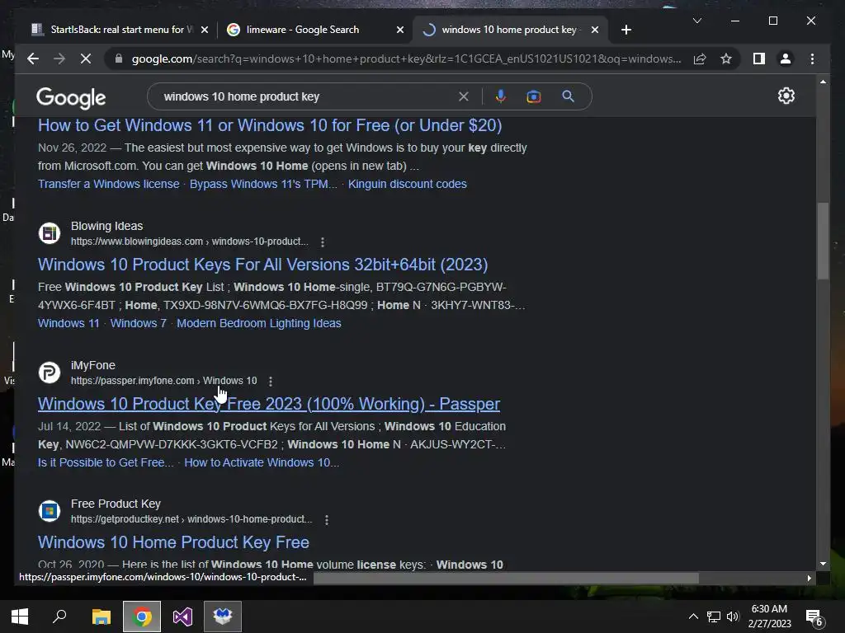This screenshot has height=633, width=845.
Task: Click the Blowing Ideas site favicon
Action: (x=49, y=233)
